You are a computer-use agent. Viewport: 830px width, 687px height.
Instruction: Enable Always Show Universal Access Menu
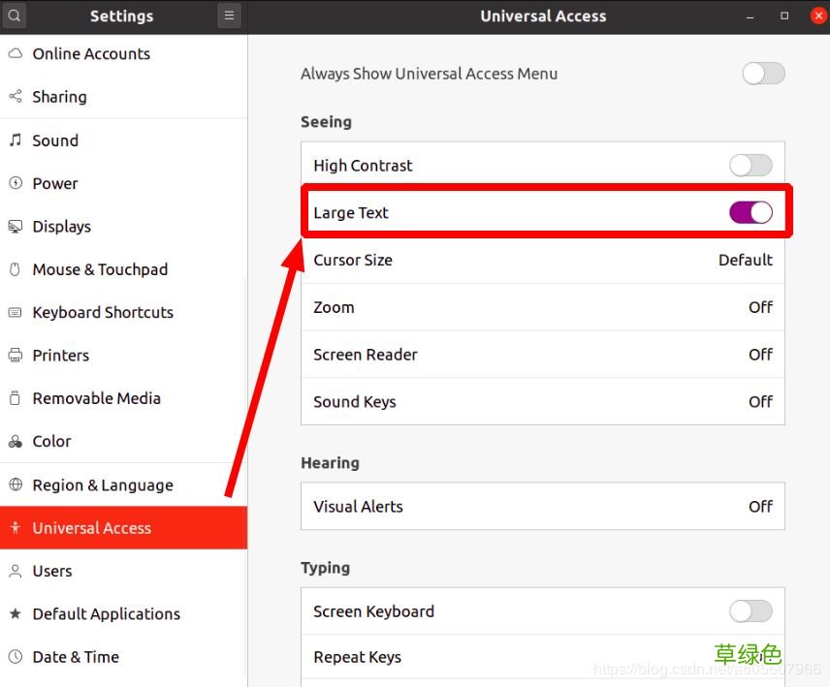coord(762,74)
